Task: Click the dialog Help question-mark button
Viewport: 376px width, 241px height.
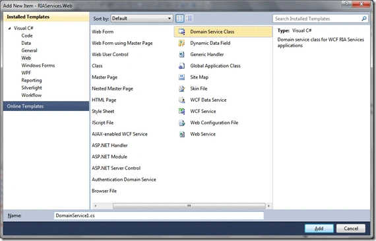Action: click(346, 4)
